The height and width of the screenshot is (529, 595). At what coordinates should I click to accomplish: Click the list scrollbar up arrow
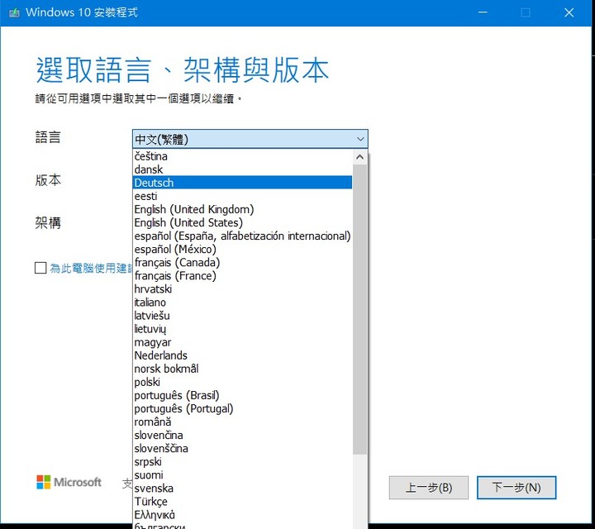tap(359, 157)
